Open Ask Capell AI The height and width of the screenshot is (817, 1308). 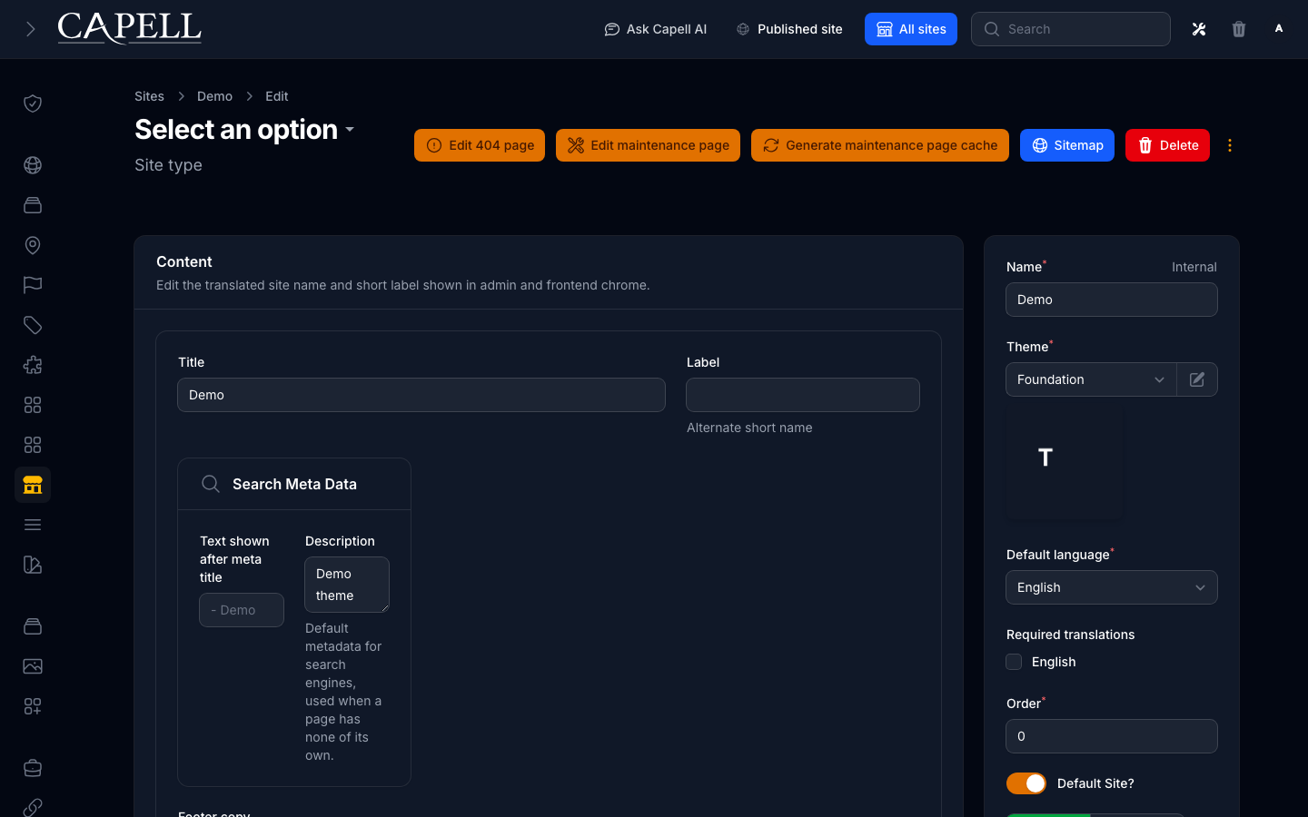pos(656,29)
